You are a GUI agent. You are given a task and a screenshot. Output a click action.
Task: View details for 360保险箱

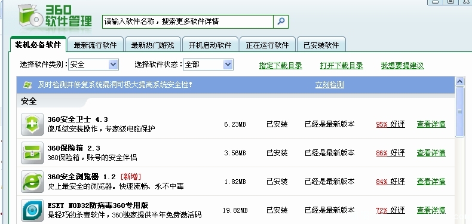(431, 153)
